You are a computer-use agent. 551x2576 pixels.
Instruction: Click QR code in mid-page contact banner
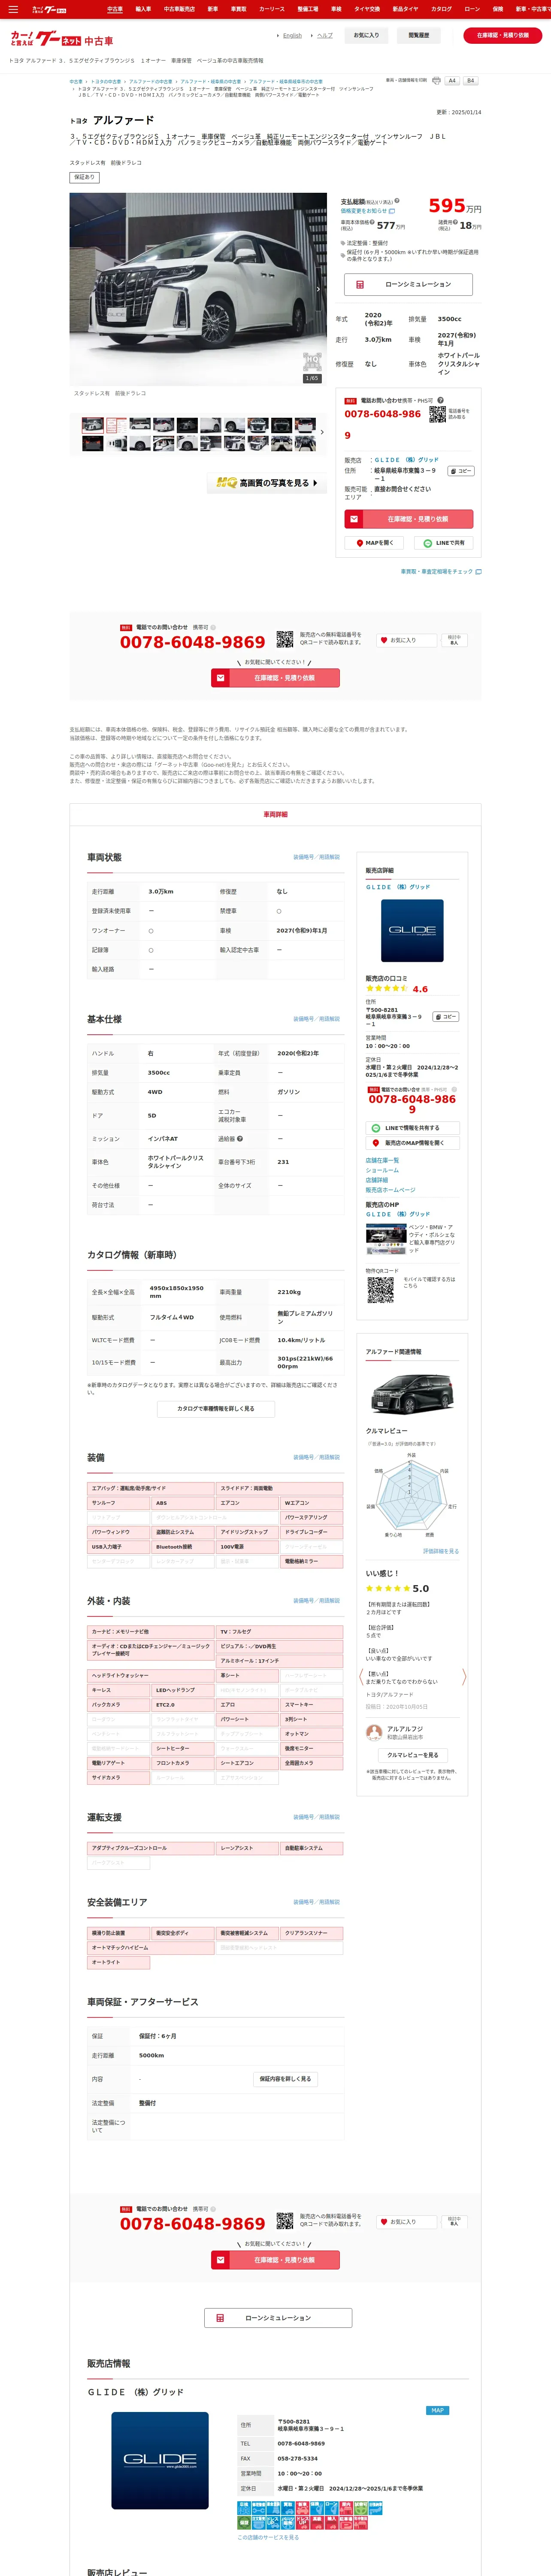coord(285,638)
